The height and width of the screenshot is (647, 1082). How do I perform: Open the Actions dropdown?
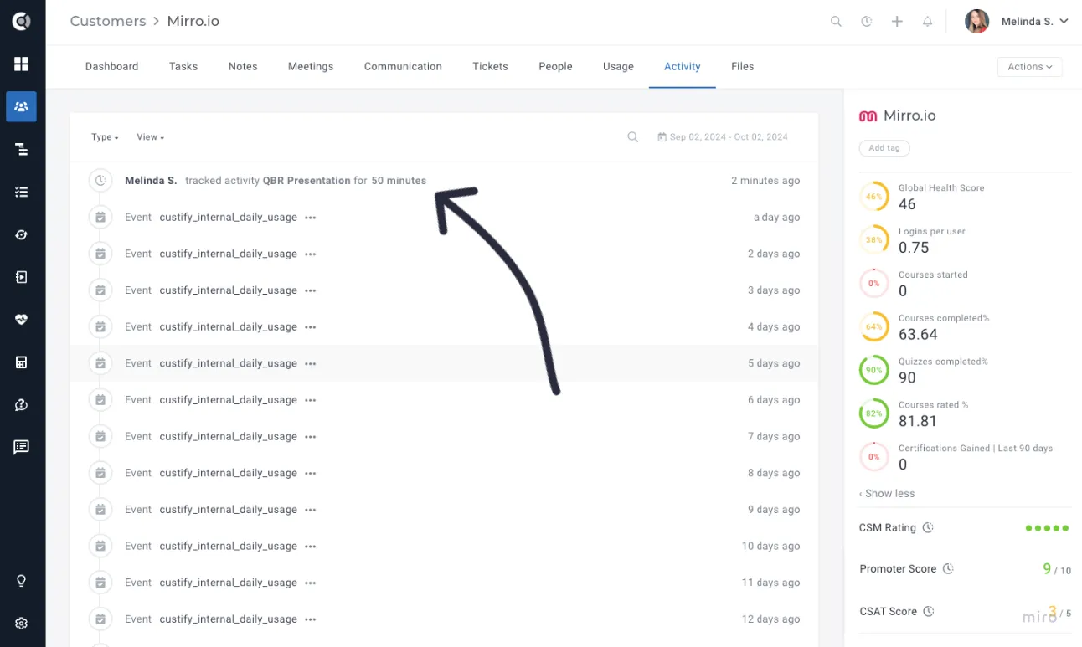(1029, 67)
